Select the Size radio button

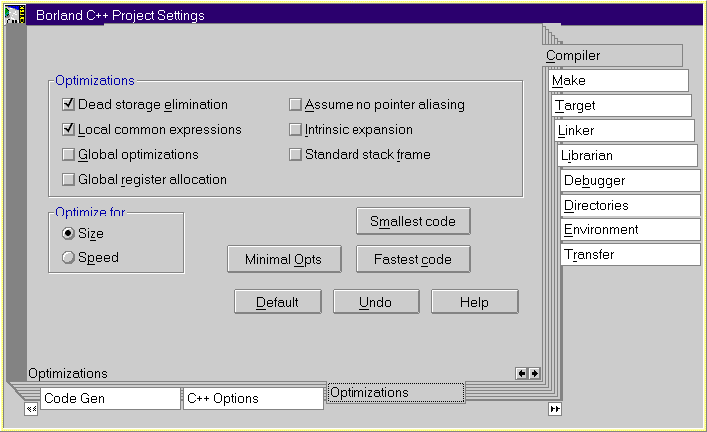click(68, 233)
